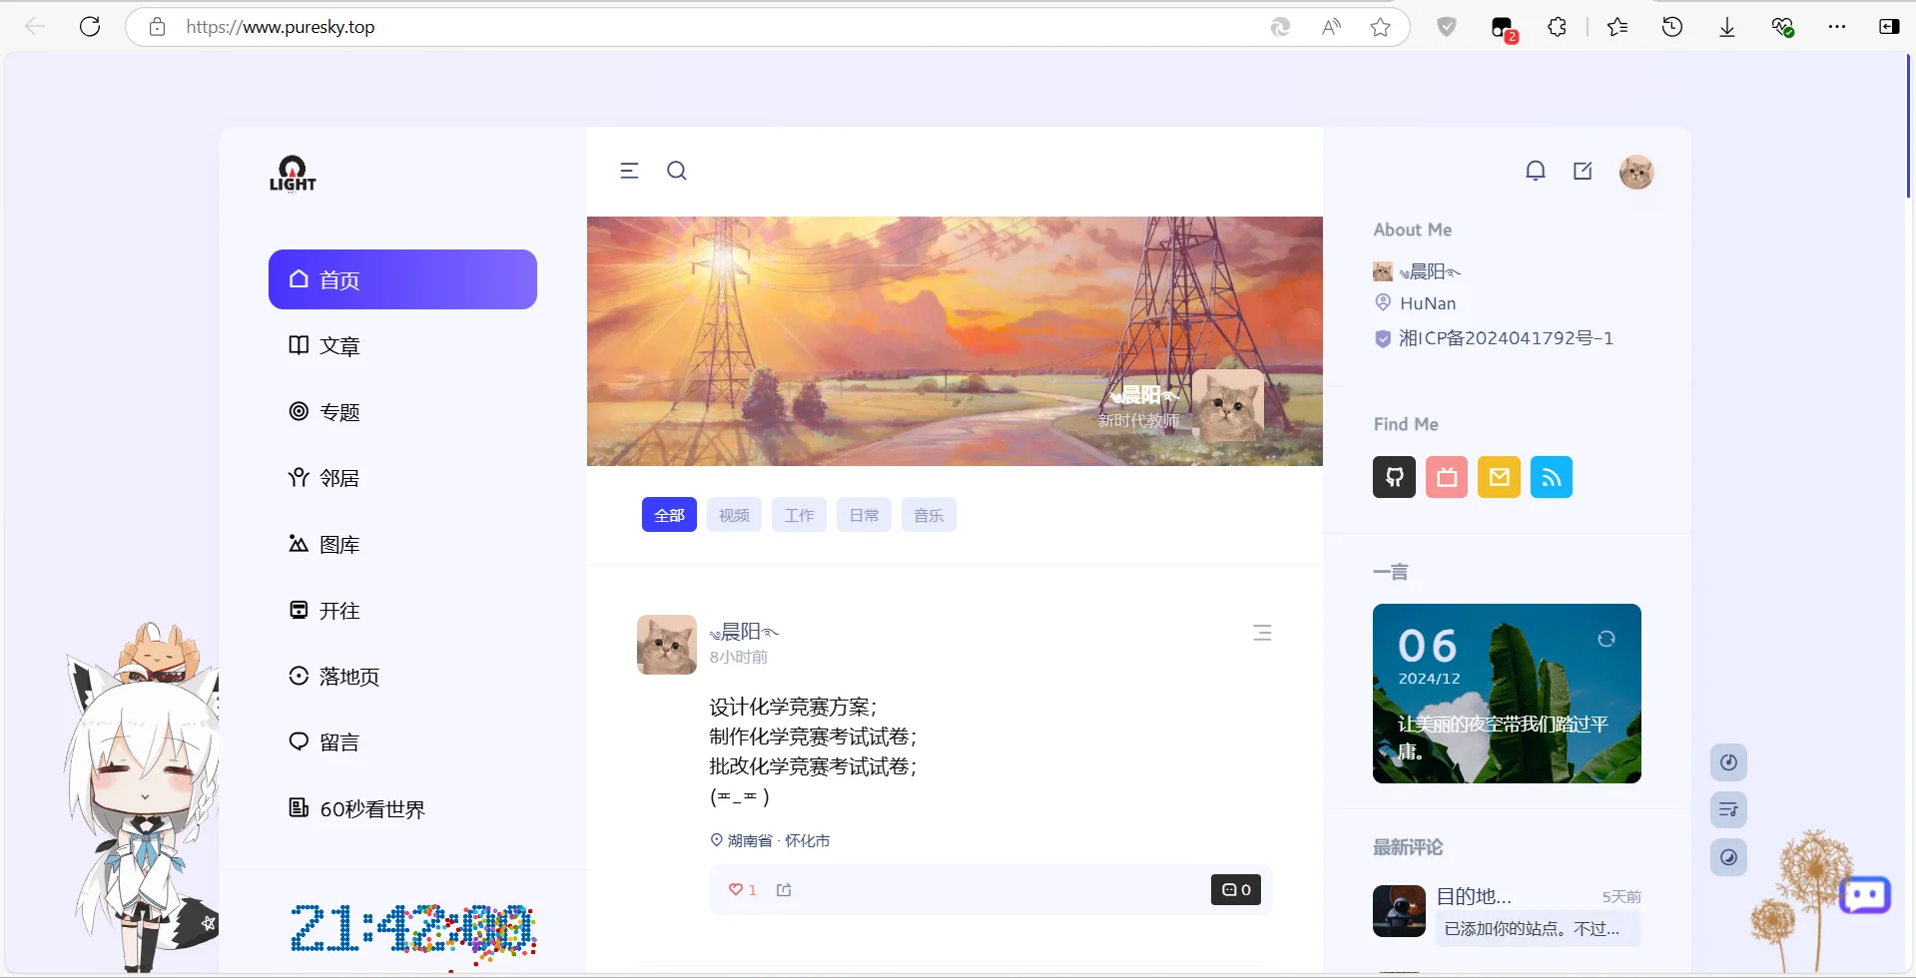Open yellow email icon under Find Me
Screen dimensions: 1916x978
click(1500, 477)
